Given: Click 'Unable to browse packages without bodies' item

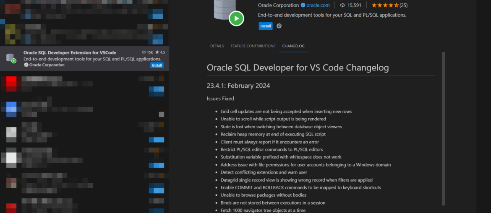Looking at the screenshot, I should pos(264,195).
